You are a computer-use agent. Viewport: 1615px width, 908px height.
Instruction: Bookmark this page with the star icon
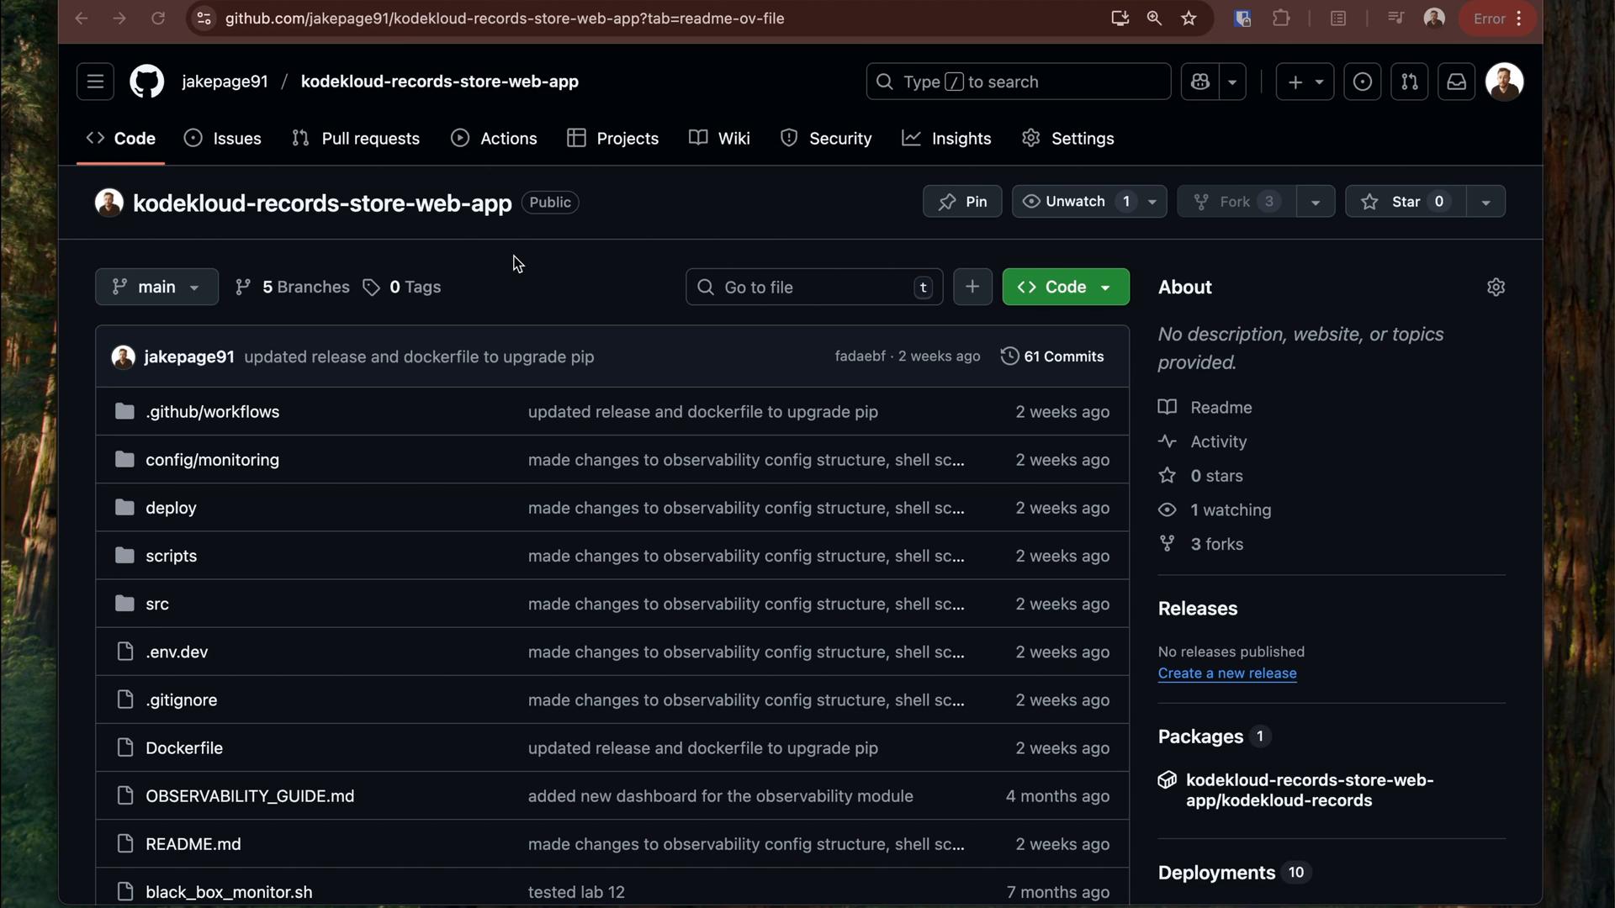pos(1189,18)
